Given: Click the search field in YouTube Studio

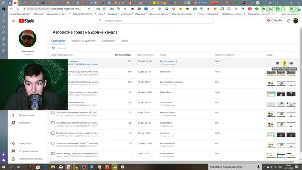Looking at the screenshot, I should [x=155, y=21].
